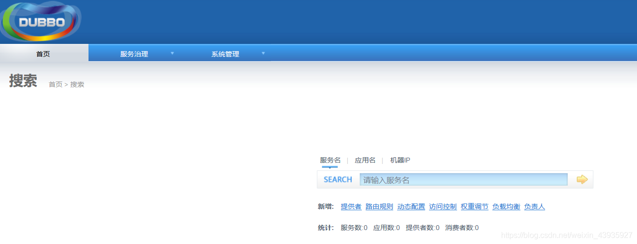The image size is (637, 244).
Task: Click the 提供者 add link
Action: (x=351, y=206)
